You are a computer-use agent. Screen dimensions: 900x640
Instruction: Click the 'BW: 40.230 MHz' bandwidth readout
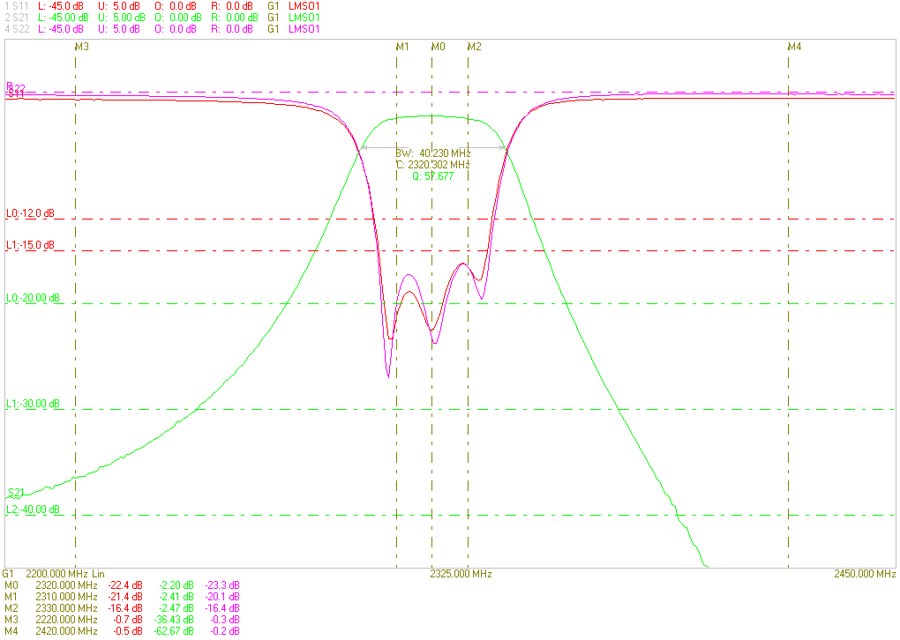tap(432, 153)
